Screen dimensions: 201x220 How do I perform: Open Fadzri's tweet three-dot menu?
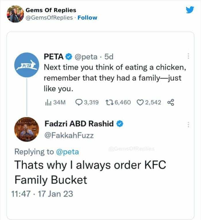pyautogui.click(x=188, y=125)
